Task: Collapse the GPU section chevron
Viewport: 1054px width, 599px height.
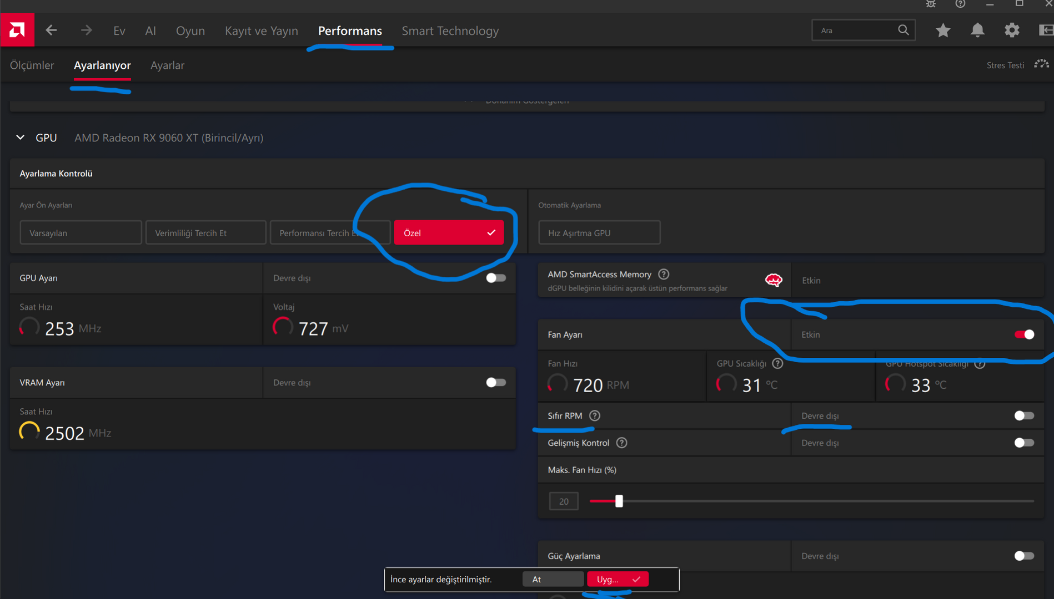Action: pyautogui.click(x=21, y=137)
